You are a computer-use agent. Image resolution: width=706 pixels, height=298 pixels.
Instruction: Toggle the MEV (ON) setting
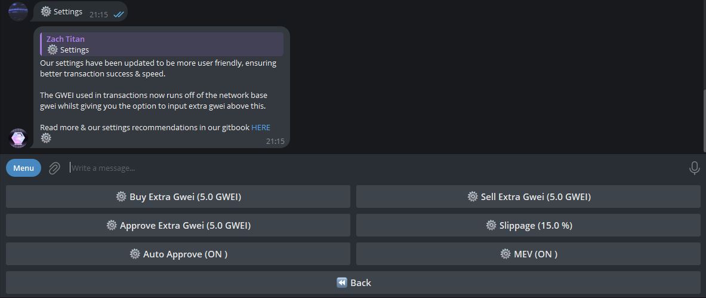(528, 254)
